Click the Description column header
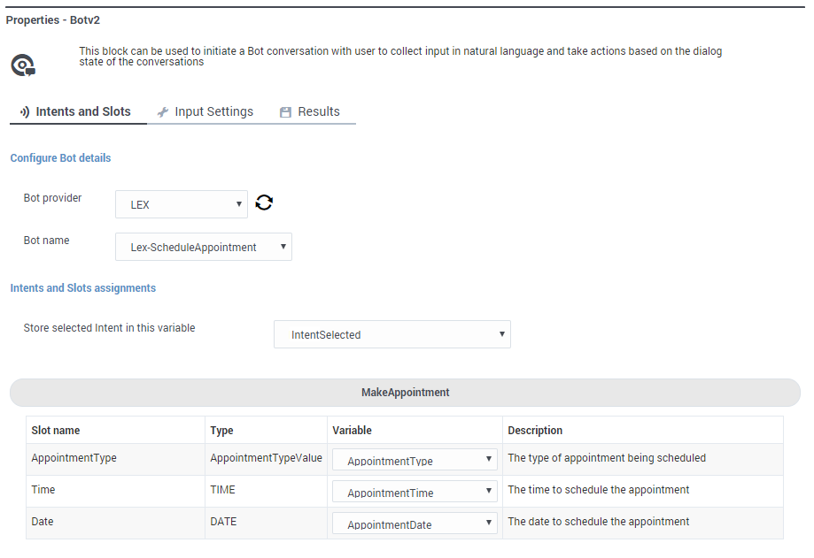 (x=535, y=431)
